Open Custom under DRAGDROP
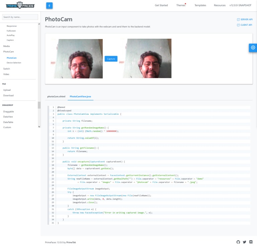Viewport: 257px width, 249px height. coord(7,128)
